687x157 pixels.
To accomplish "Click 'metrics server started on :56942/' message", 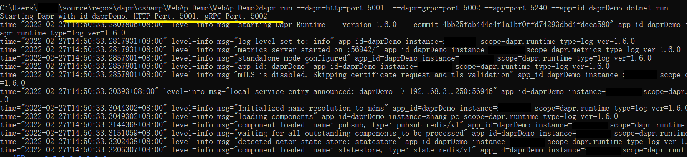I will click(x=307, y=50).
